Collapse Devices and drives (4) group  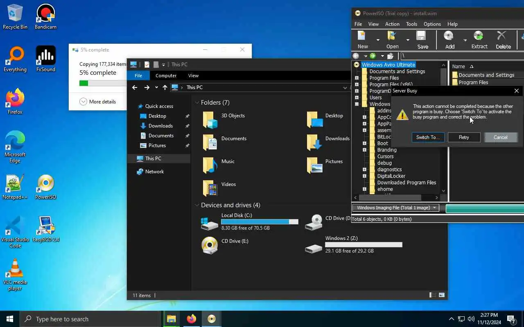(x=197, y=205)
